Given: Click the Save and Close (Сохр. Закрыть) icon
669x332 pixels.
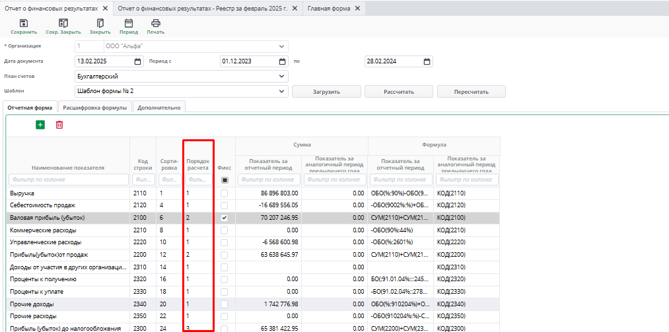Looking at the screenshot, I should 63,23.
